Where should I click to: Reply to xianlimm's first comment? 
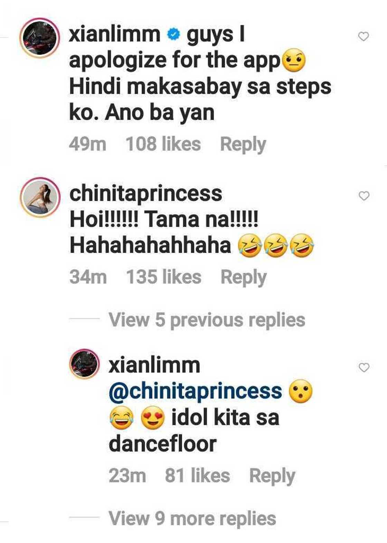243,144
